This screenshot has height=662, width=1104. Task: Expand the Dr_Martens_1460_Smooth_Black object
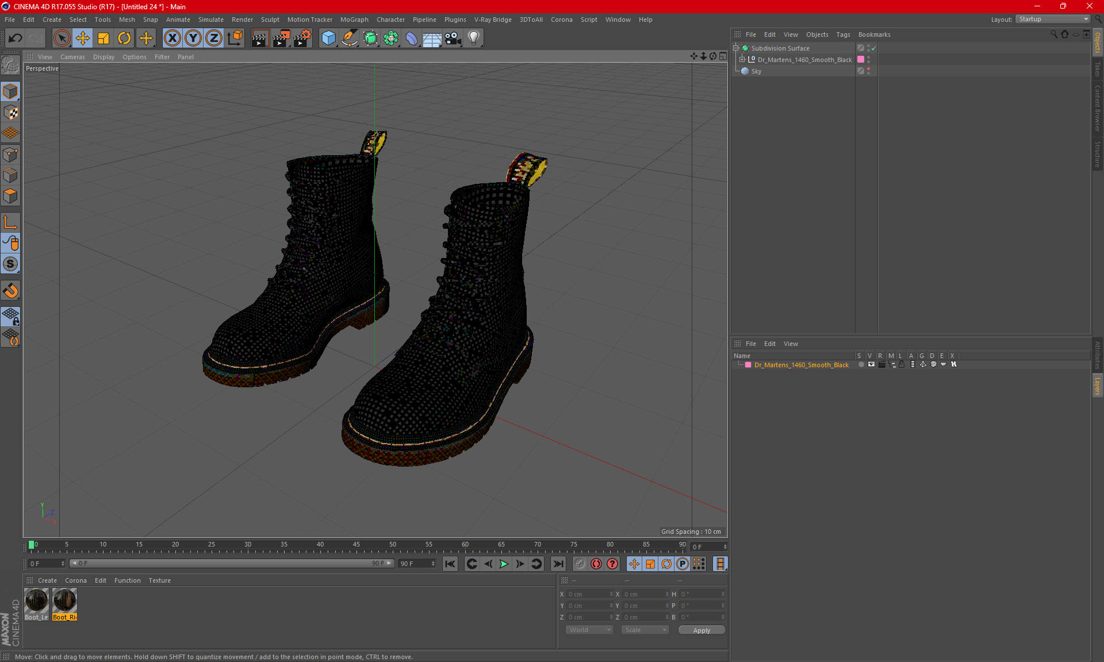(742, 59)
